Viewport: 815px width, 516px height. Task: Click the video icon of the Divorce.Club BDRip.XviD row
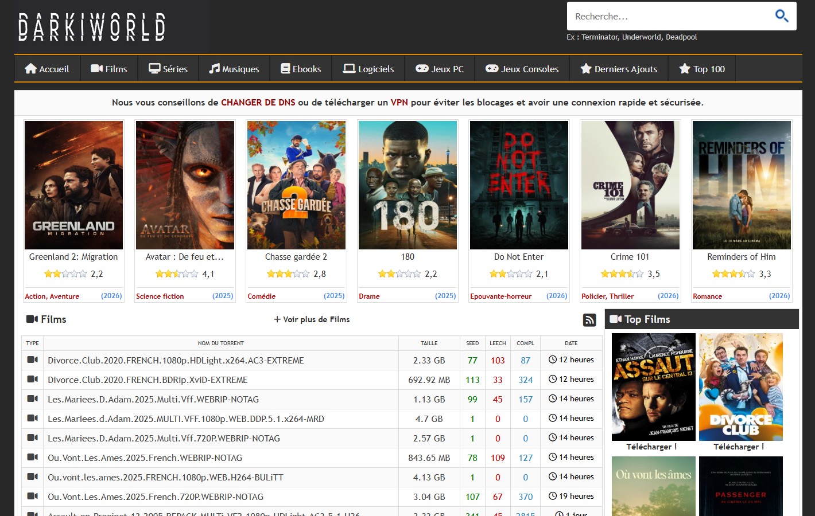(x=33, y=379)
